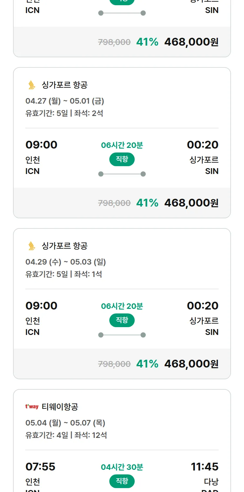The width and height of the screenshot is (244, 492).
Task: Tap the t'way airline logo
Action: pos(32,407)
